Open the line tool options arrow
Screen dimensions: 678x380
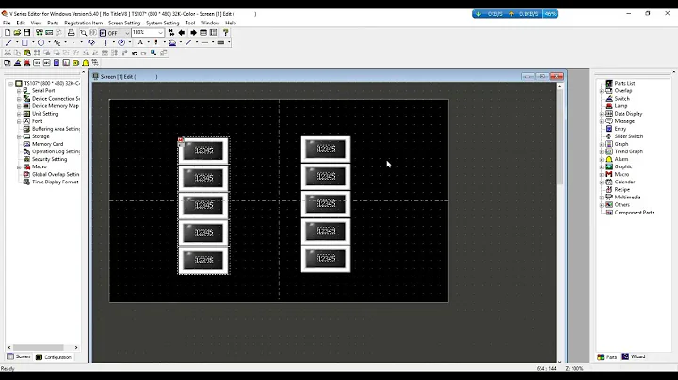(17, 42)
